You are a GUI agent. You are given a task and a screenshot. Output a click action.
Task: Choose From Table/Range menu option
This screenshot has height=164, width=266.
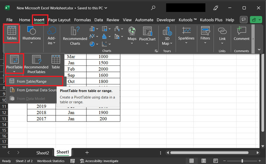click(x=31, y=81)
